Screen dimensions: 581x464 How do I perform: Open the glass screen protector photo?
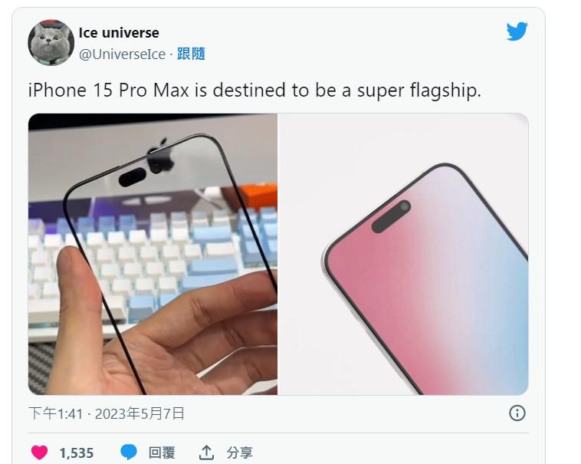153,254
